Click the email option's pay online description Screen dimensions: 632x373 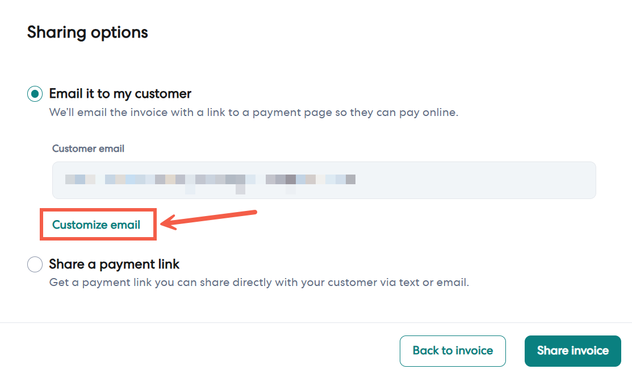tap(253, 112)
